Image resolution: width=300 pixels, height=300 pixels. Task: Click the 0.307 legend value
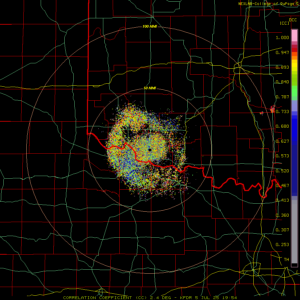[282, 230]
